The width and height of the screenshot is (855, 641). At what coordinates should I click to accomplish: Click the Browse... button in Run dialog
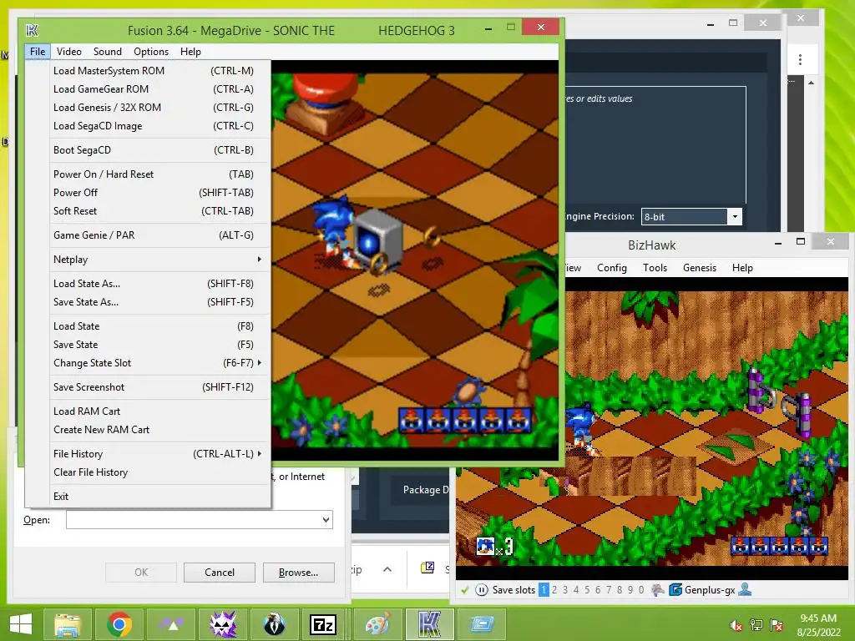[x=298, y=573]
